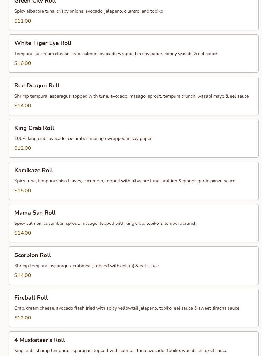Viewport: 269px width, 356px height.
Task: Click the Red Dragon Roll ingredients description
Action: coord(132,96)
